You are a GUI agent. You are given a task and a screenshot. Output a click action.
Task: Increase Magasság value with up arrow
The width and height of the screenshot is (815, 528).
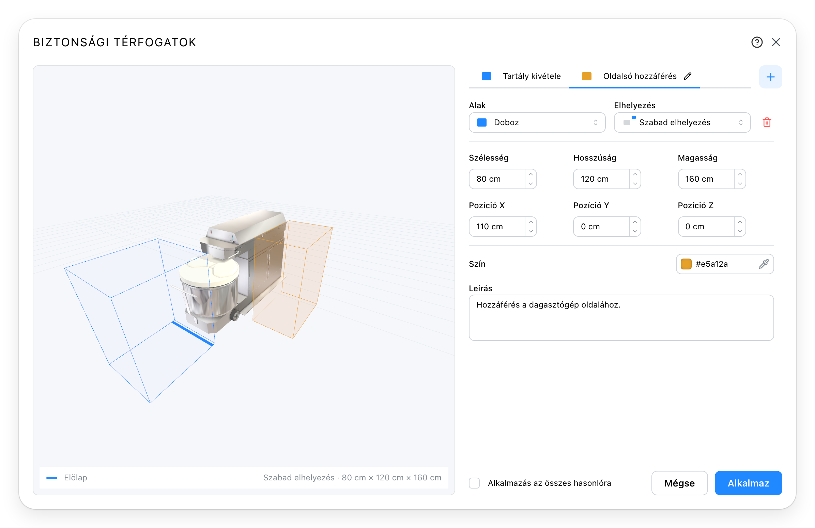coord(740,175)
